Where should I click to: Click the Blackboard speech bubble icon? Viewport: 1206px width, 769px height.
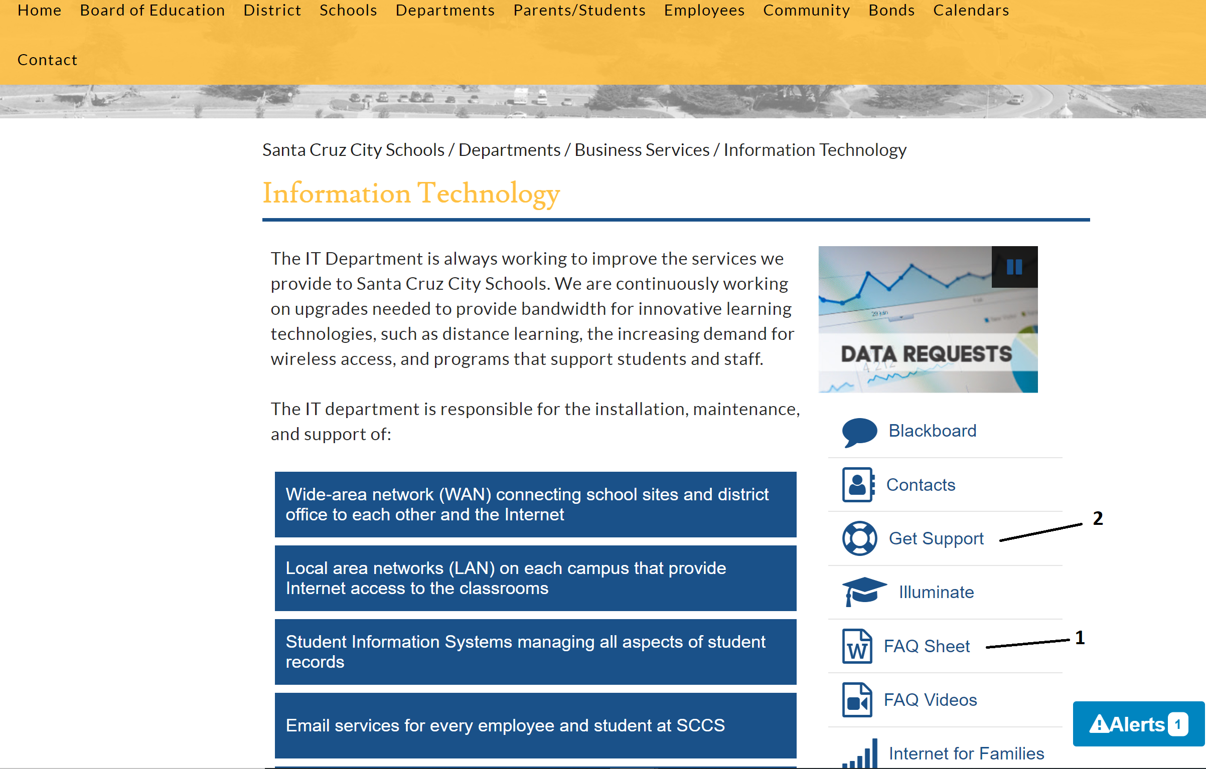click(859, 432)
